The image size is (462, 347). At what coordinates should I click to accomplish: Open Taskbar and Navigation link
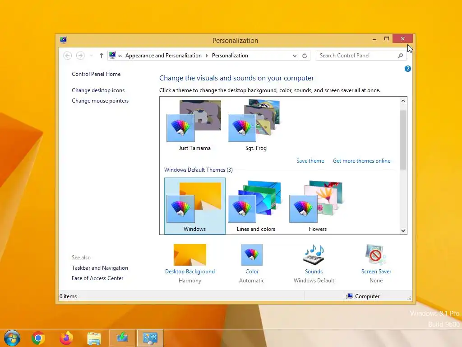100,268
